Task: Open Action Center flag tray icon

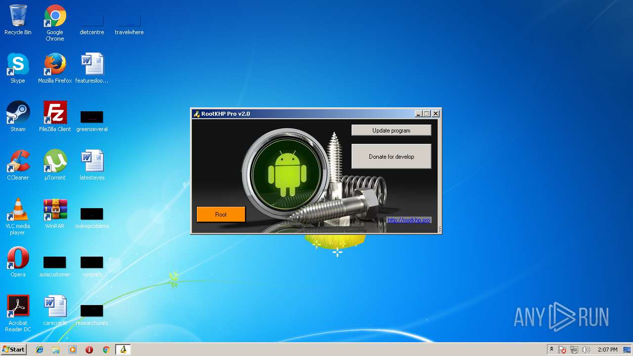Action: (x=562, y=350)
